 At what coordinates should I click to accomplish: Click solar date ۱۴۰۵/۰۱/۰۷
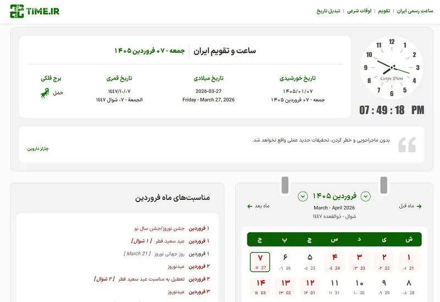point(298,91)
